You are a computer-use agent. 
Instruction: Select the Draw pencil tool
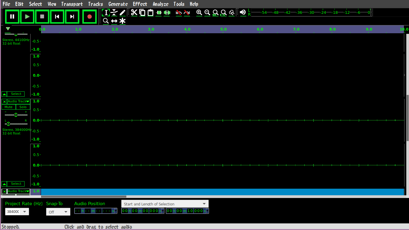click(122, 13)
